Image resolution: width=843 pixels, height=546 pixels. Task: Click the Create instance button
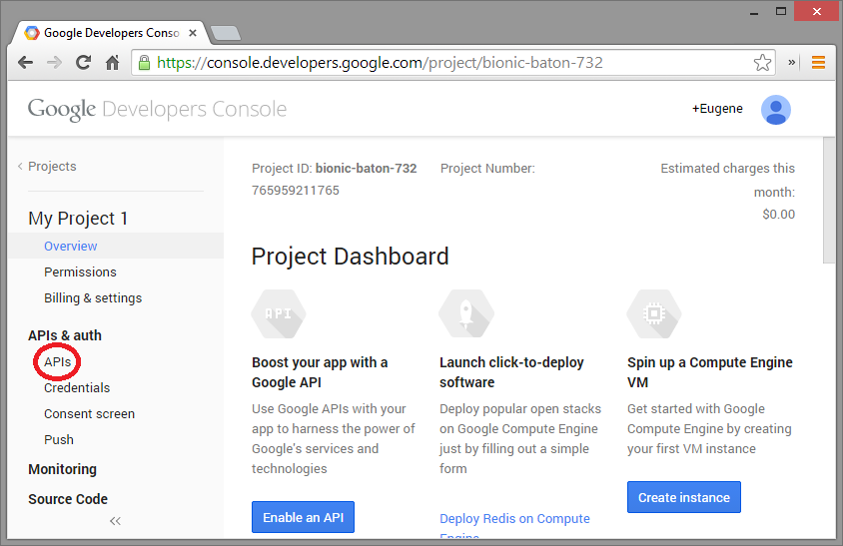684,498
